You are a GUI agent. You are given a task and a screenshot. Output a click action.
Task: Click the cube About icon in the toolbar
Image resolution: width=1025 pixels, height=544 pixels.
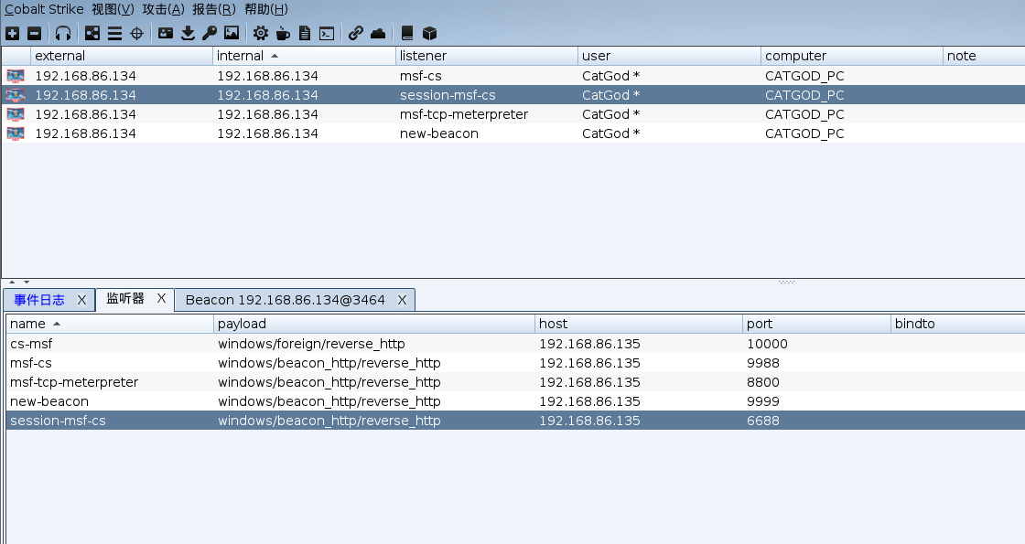(x=429, y=33)
